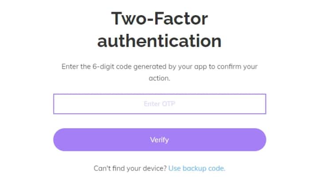Screen dimensions: 319x179
Task: Click the "confirm your action" description line
Action: pyautogui.click(x=159, y=79)
